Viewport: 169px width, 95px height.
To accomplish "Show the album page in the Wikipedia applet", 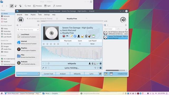I will click(95, 64).
